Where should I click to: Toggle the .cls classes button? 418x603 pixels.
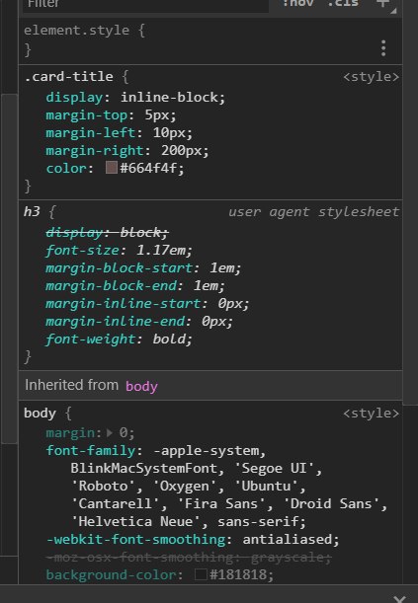(343, 4)
